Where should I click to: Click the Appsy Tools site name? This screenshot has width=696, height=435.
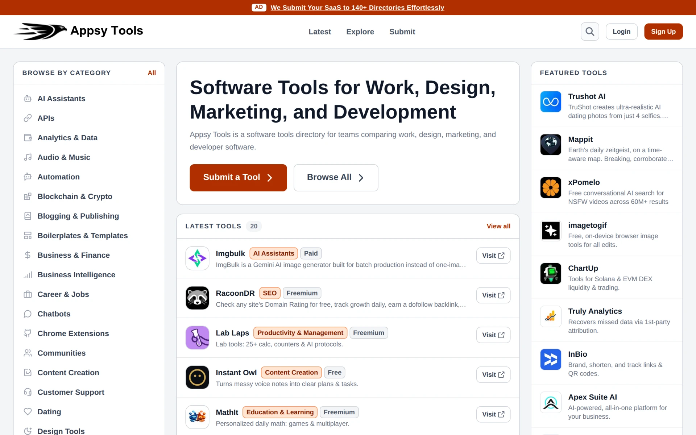(107, 31)
